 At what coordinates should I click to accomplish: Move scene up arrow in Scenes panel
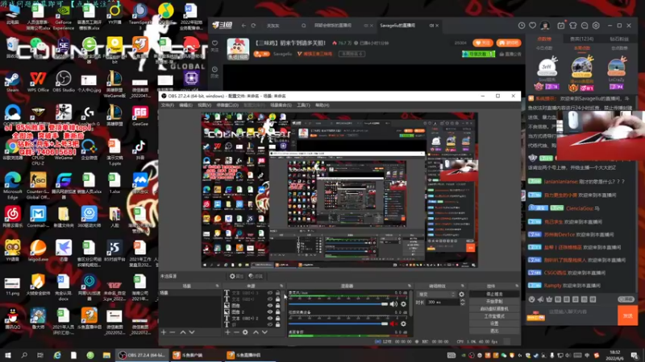(183, 332)
